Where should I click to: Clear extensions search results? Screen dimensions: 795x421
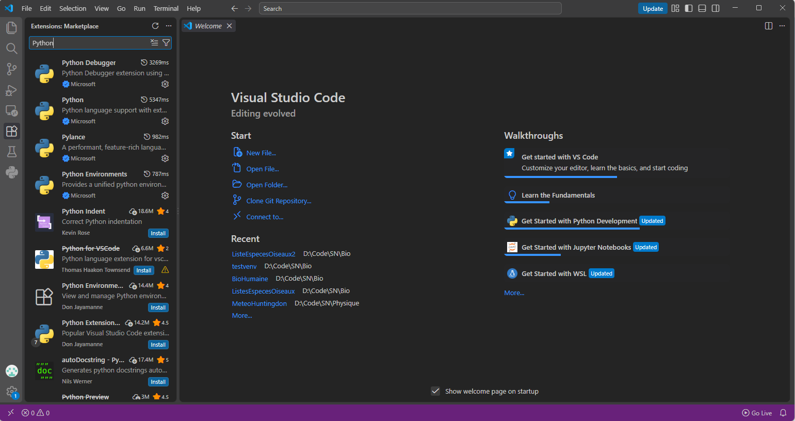[154, 43]
